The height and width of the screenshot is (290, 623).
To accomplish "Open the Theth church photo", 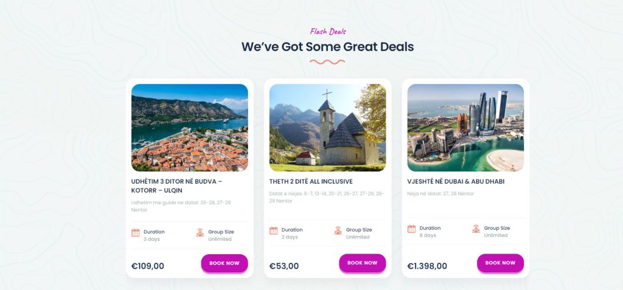I will point(327,128).
